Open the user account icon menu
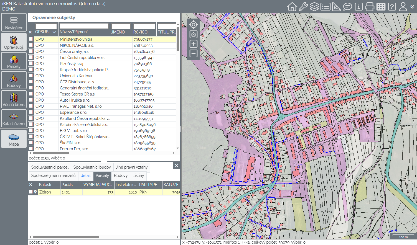The width and height of the screenshot is (417, 245). pos(403,7)
